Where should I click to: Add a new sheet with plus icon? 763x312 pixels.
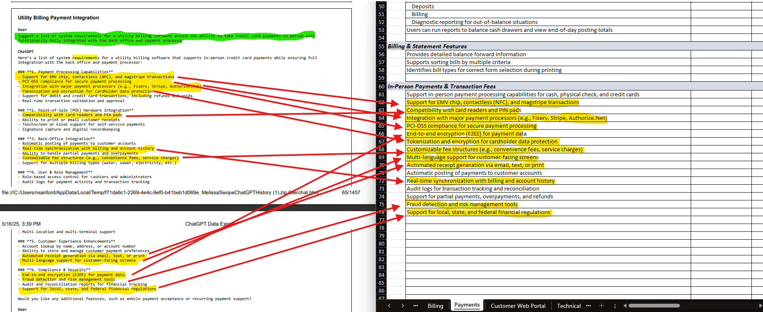pos(601,306)
